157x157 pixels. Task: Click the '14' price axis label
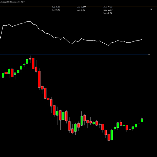(151, 9)
